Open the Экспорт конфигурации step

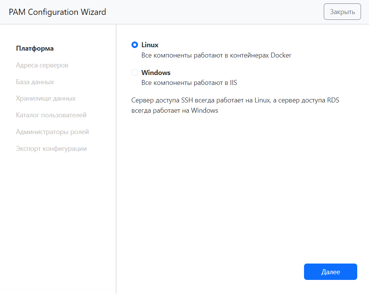51,149
